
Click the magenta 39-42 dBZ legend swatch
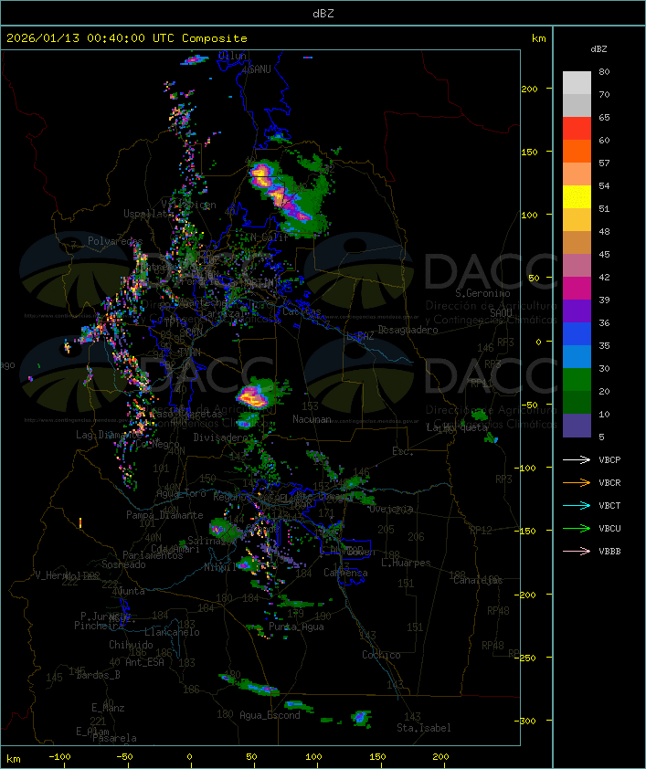click(x=577, y=289)
